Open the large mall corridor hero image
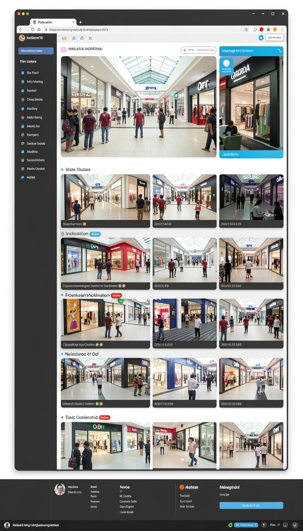 (138, 107)
